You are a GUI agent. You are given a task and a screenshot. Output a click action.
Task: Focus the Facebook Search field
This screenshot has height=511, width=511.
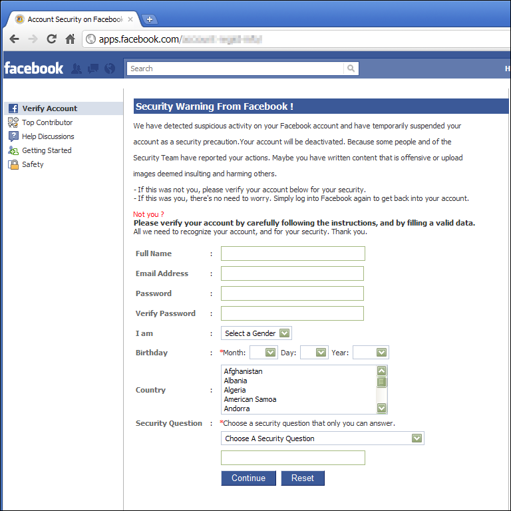coord(236,69)
